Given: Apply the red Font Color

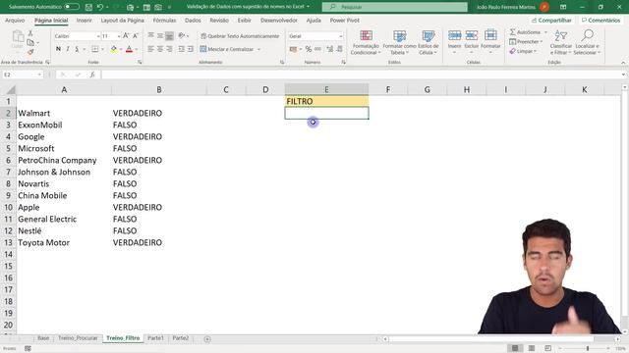Looking at the screenshot, I should [129, 49].
